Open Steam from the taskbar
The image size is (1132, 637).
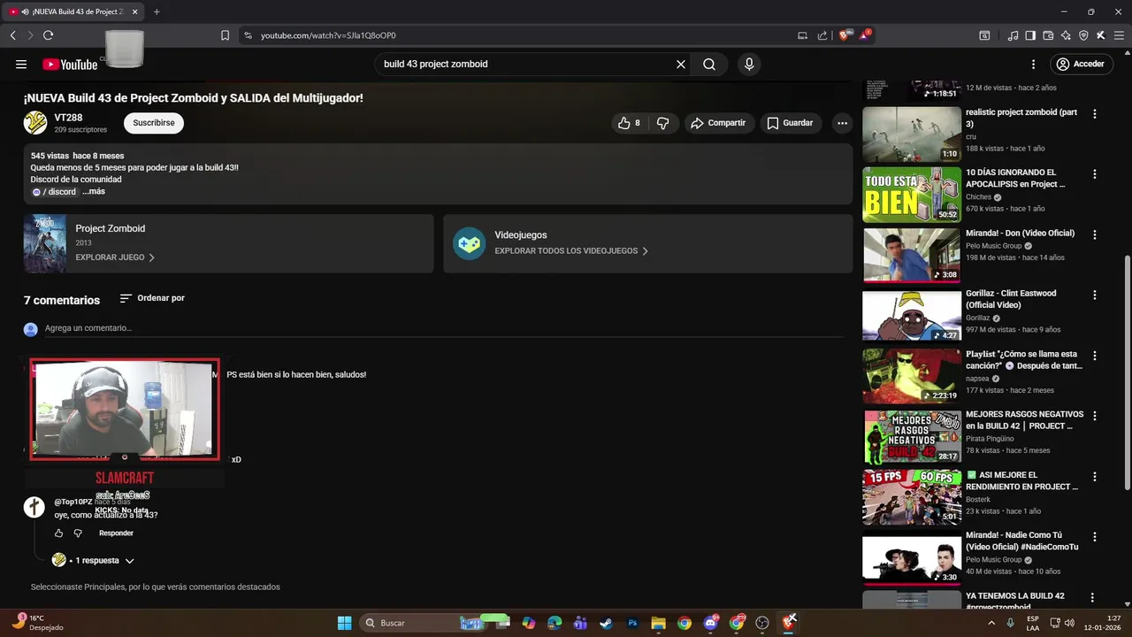pos(606,623)
